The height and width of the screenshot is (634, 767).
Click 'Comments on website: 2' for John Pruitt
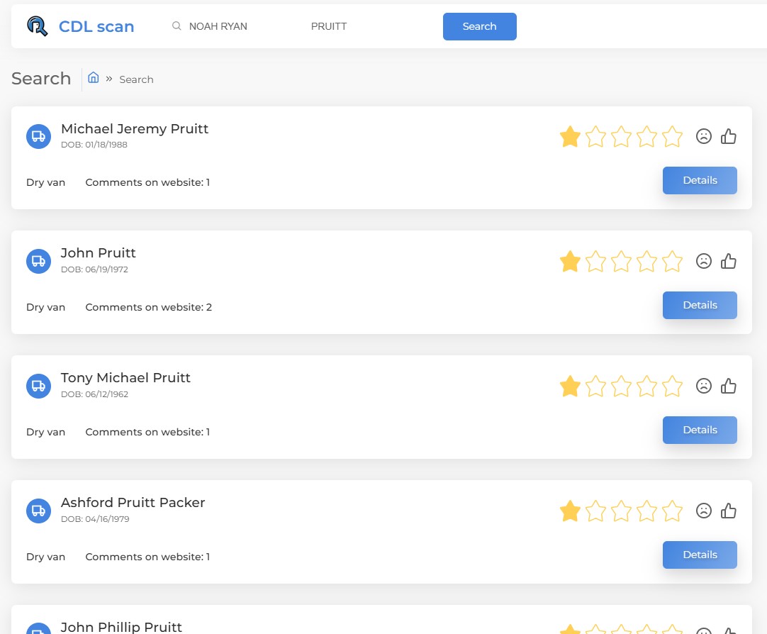pos(149,307)
